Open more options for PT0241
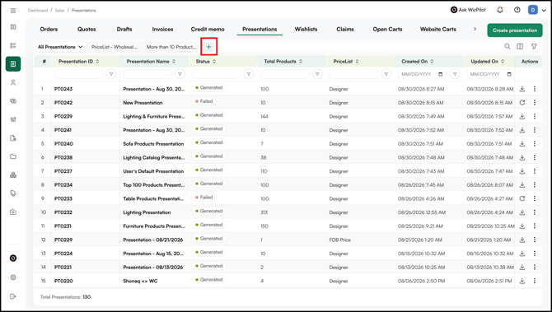 pyautogui.click(x=535, y=130)
